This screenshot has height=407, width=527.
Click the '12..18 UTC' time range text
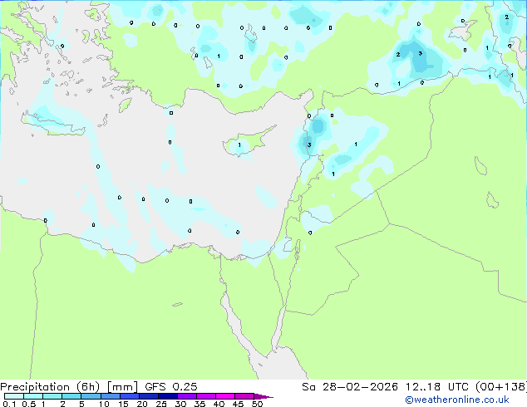point(436,387)
